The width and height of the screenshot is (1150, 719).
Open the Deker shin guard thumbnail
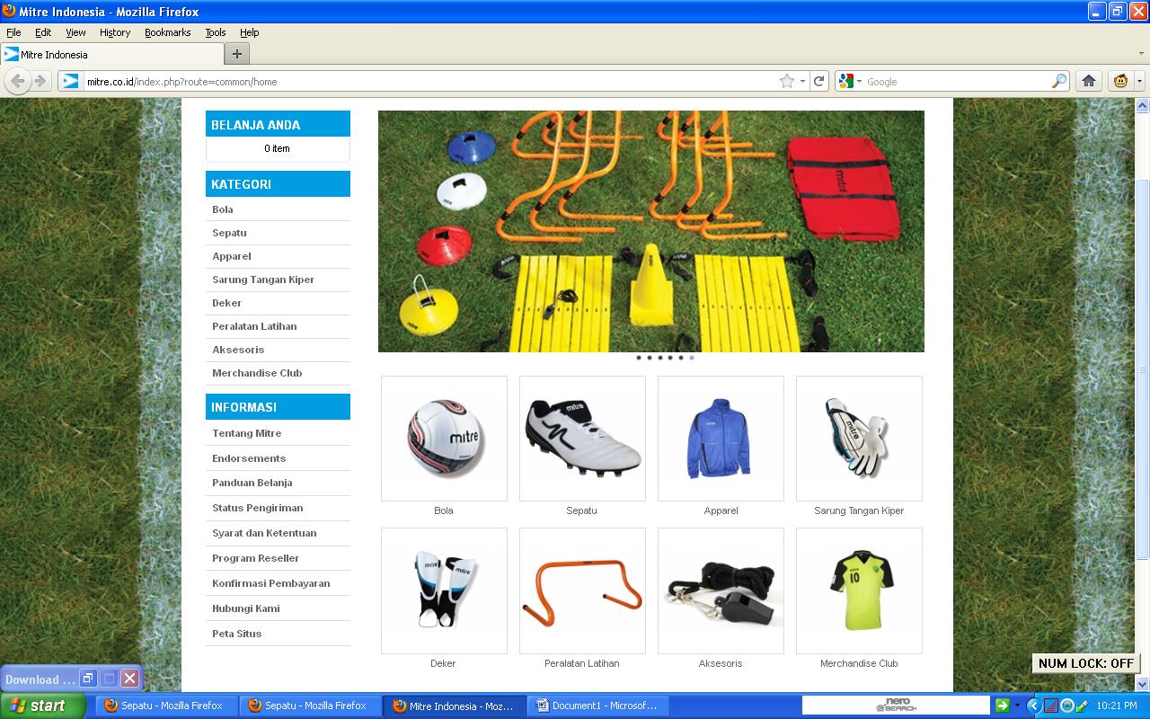(x=444, y=590)
